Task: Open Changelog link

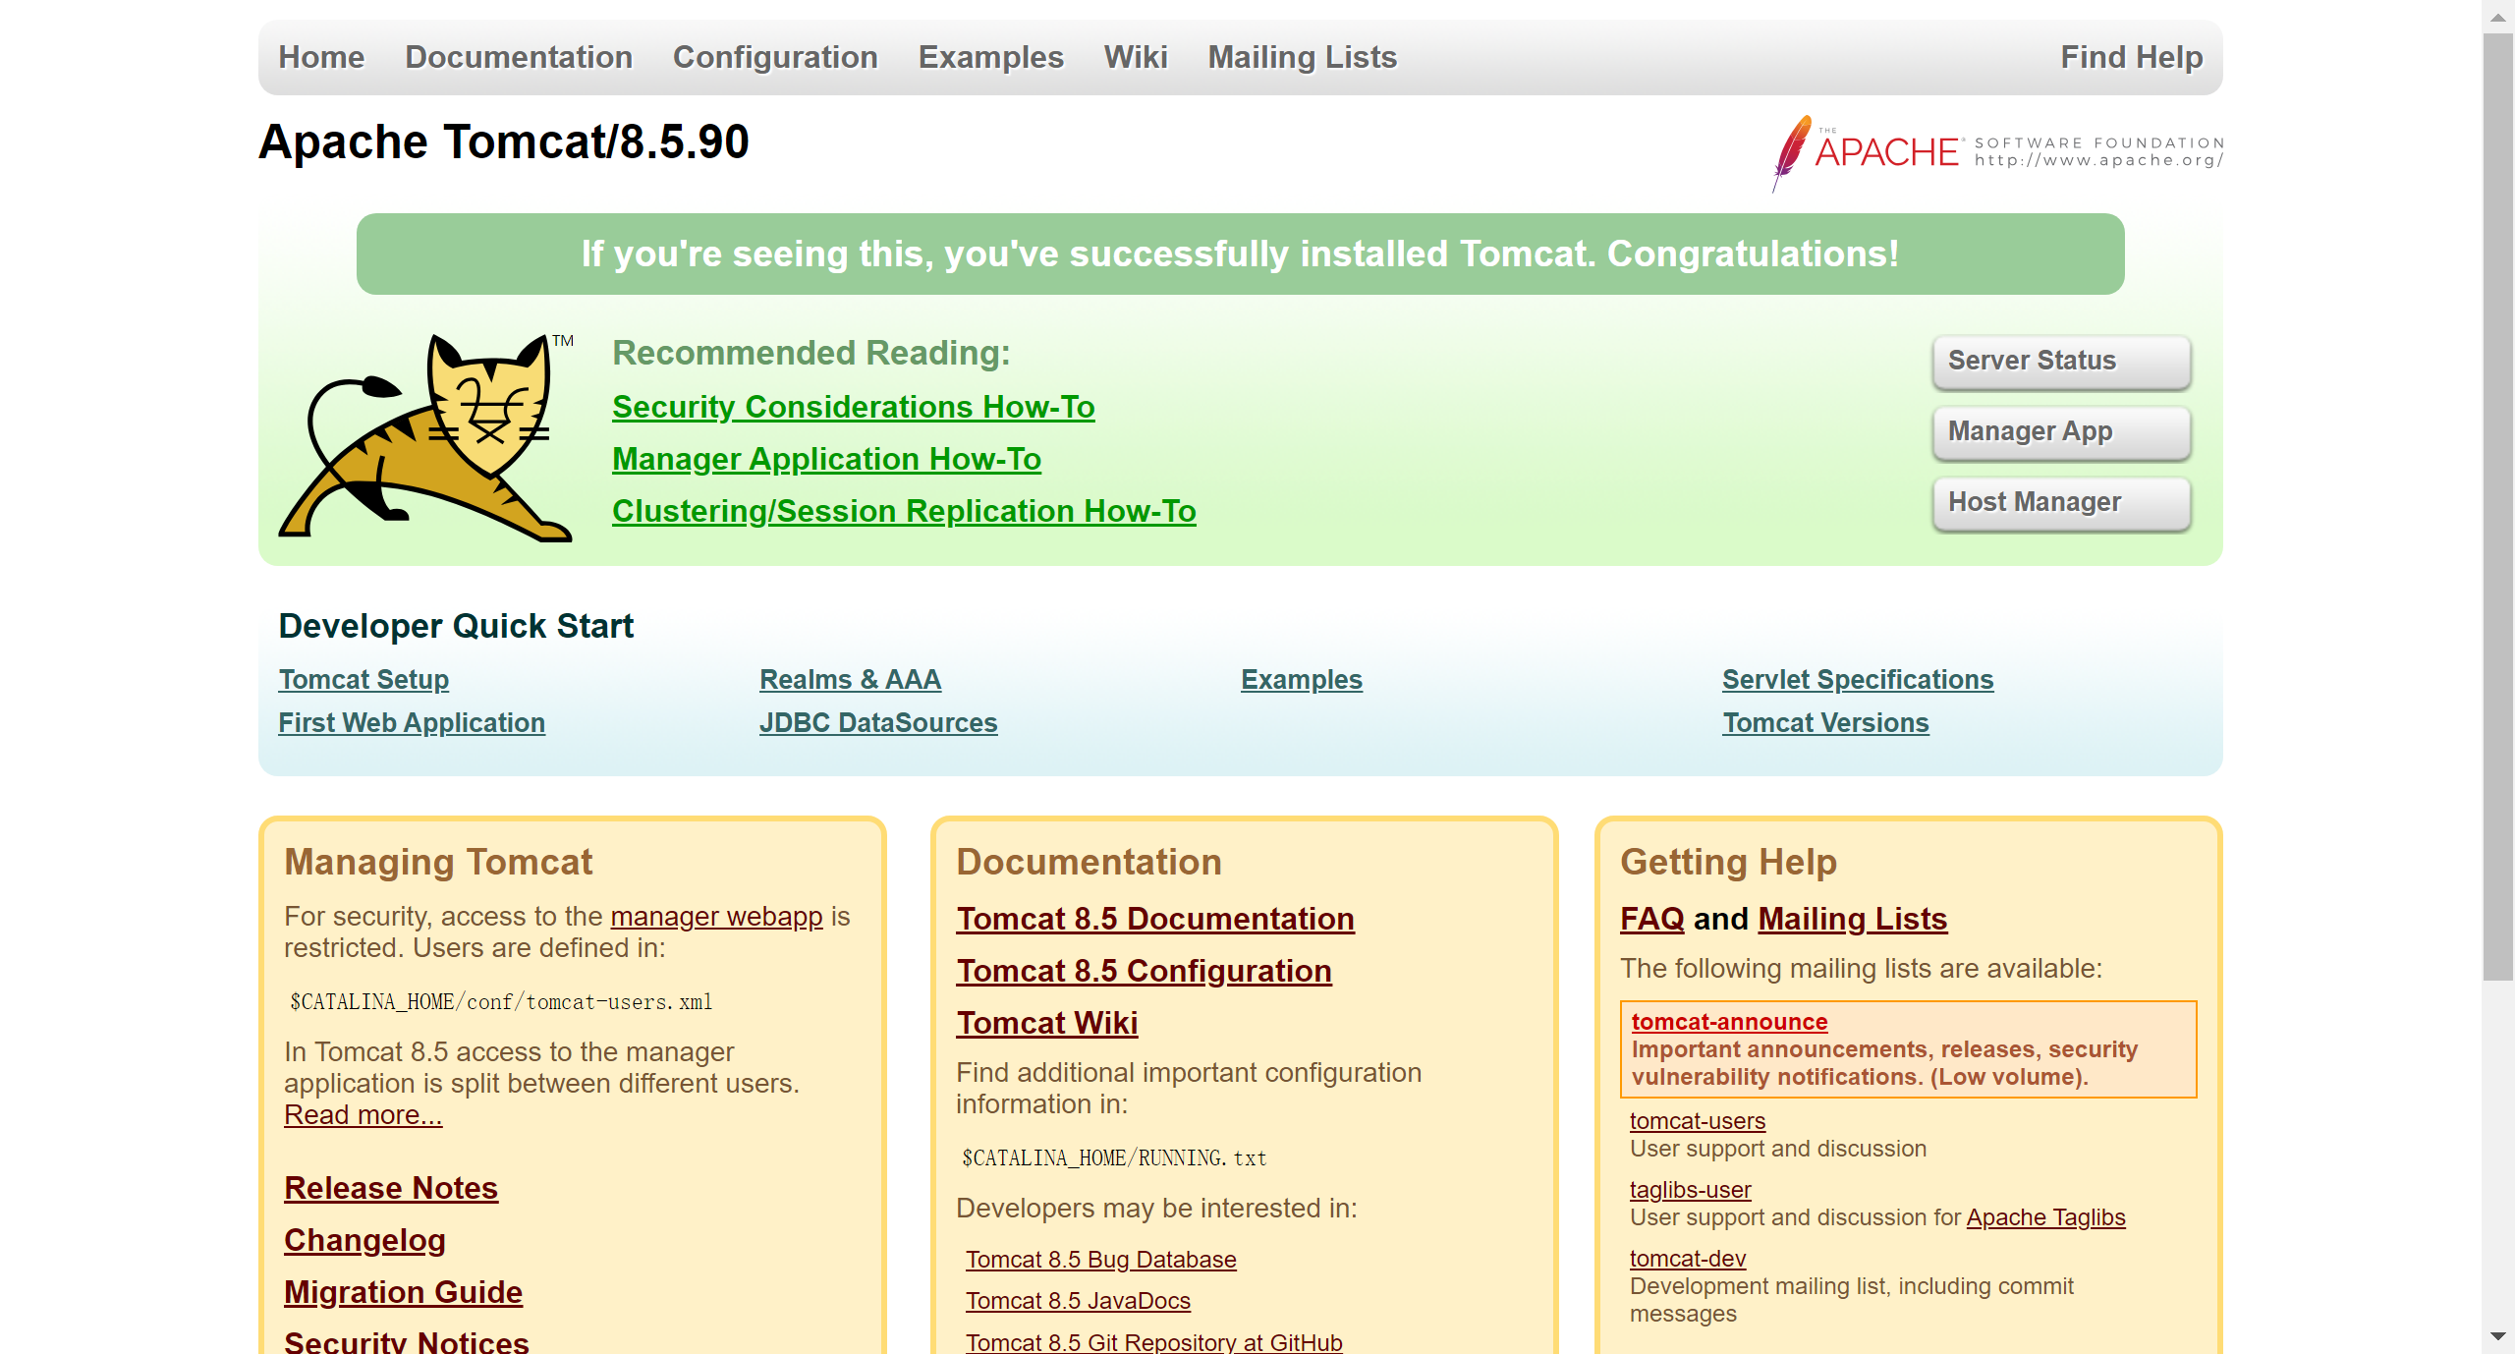Action: (364, 1240)
